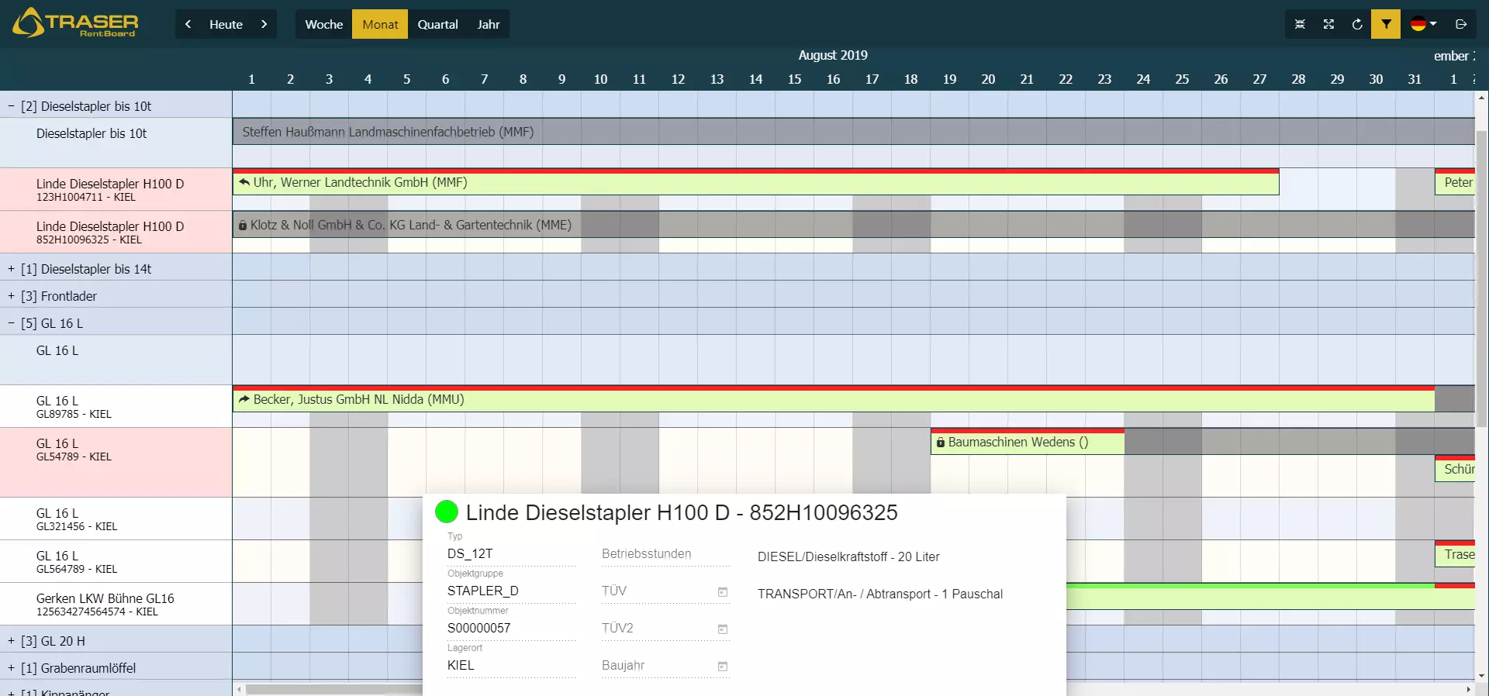This screenshot has width=1489, height=696.
Task: Refresh the rental board view
Action: (1357, 24)
